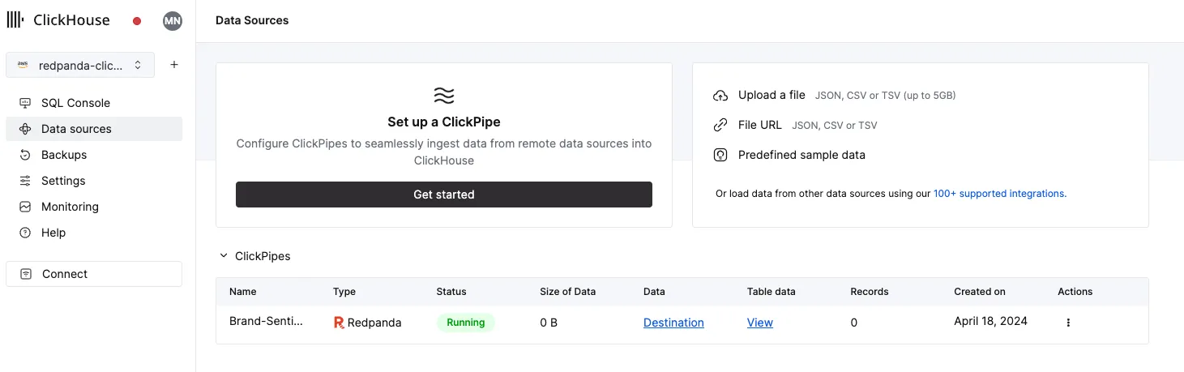Click the Records column header

tap(870, 292)
